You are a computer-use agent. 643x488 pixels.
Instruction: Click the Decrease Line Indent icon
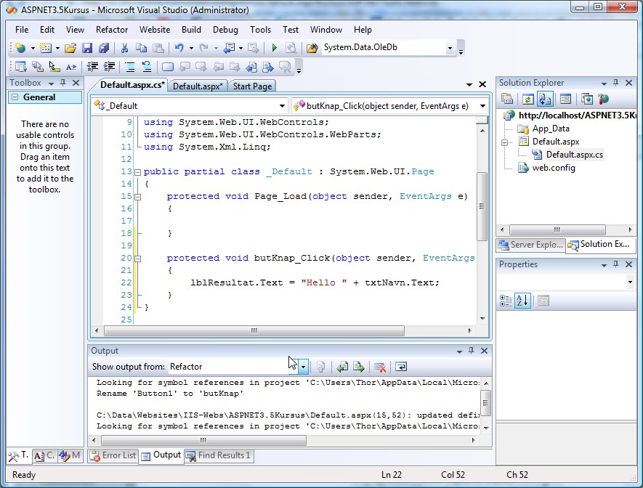pos(92,67)
